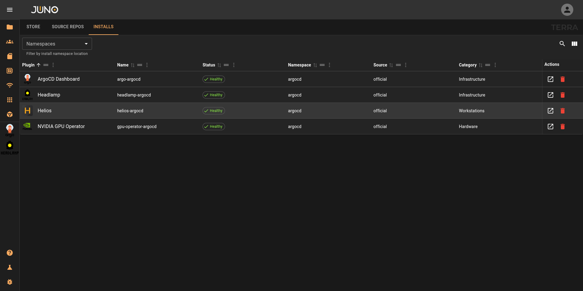Open the Category column three-dot menu
583x291 pixels.
(495, 65)
